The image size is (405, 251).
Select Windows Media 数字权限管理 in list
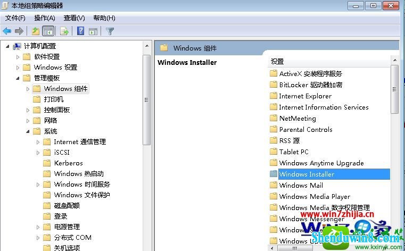[x=325, y=207]
